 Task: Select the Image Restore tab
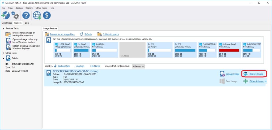point(50,28)
